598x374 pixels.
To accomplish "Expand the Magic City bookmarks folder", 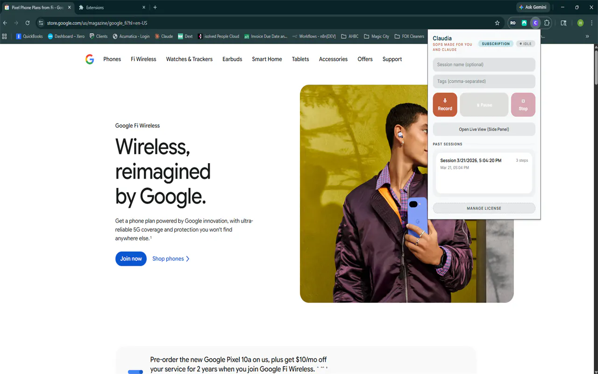I will point(377,36).
